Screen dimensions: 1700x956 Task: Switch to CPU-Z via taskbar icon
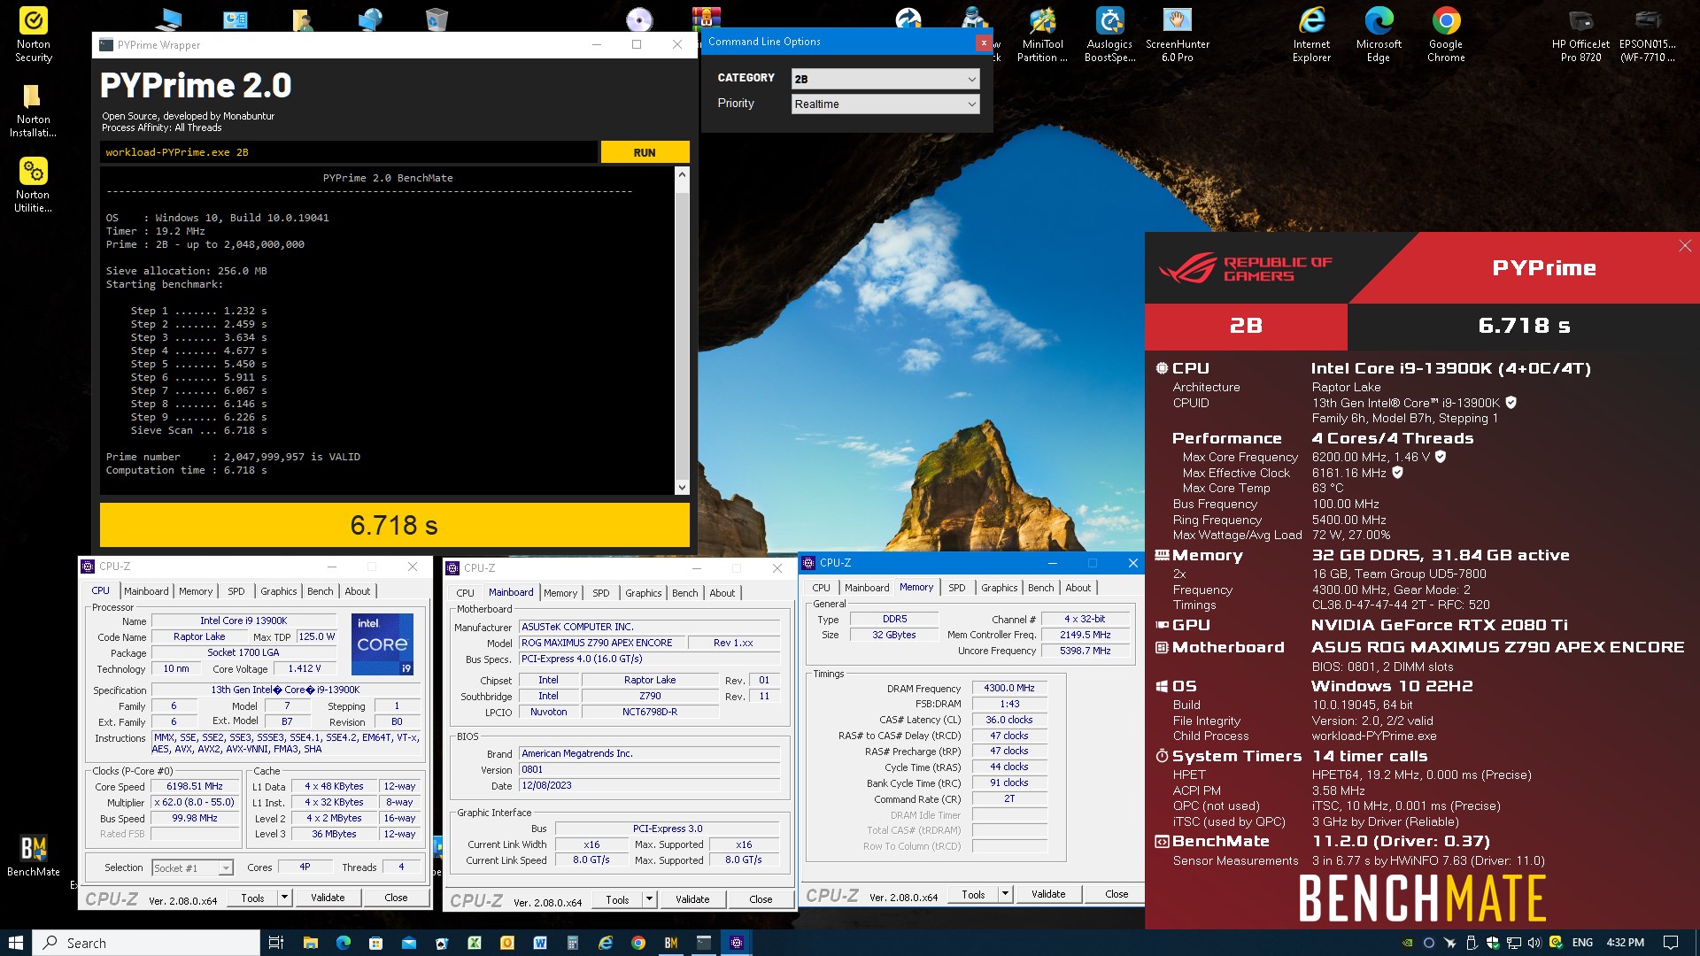(737, 943)
